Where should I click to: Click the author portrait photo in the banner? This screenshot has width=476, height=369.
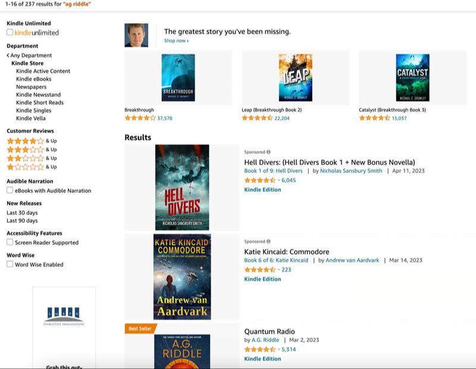[136, 35]
